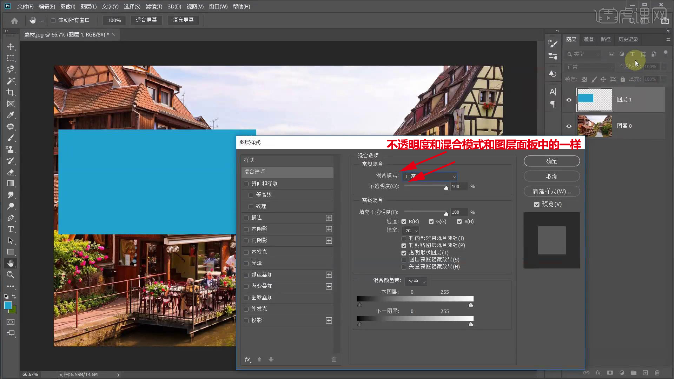This screenshot has height=379, width=674.
Task: Open the status bar info arrow
Action: click(x=118, y=374)
